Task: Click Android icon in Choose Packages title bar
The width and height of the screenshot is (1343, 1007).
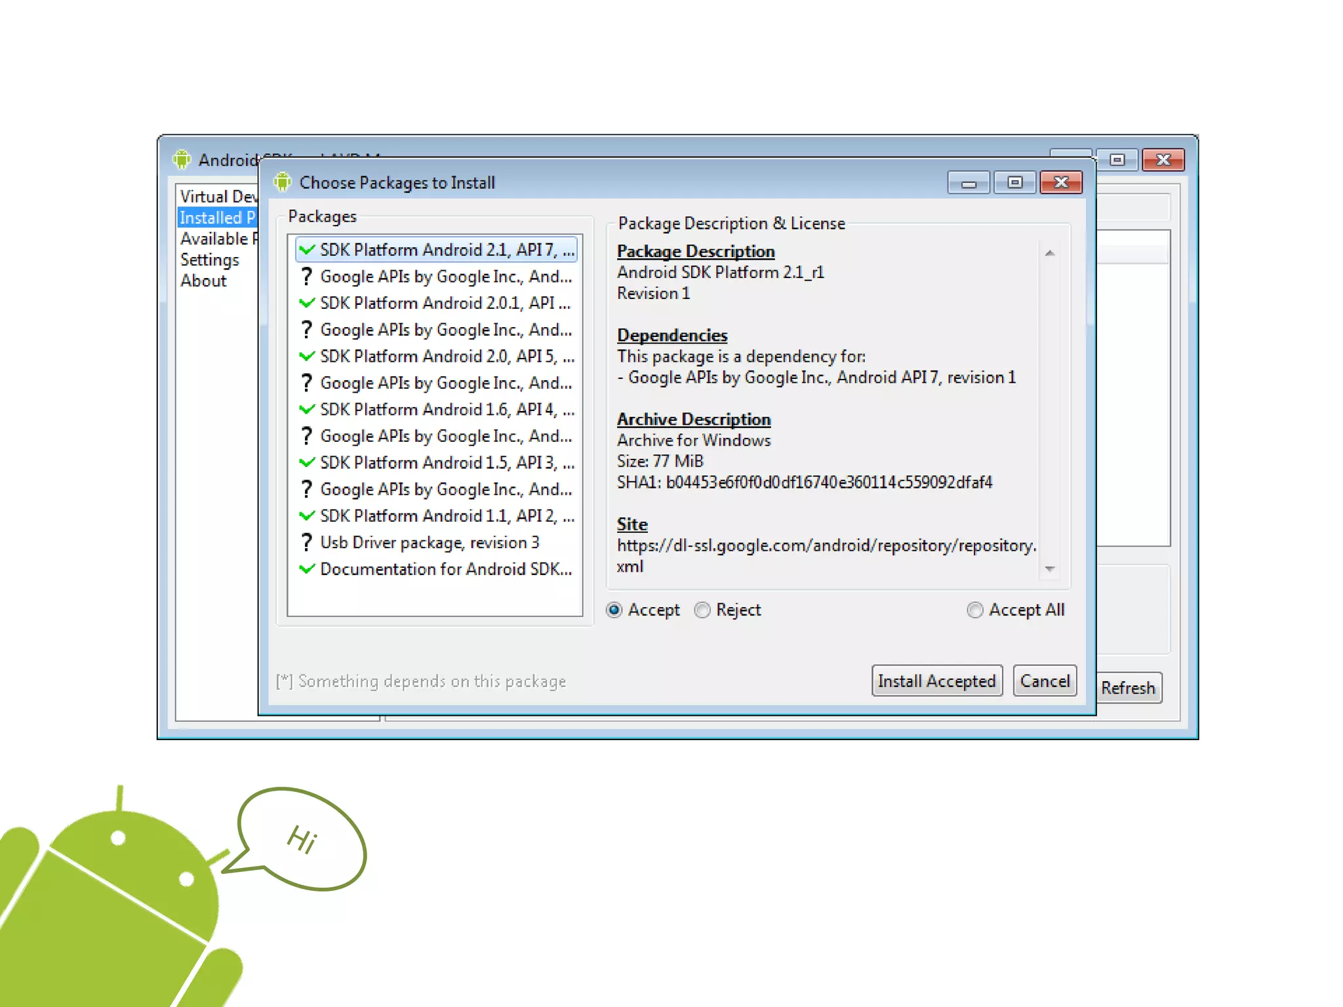Action: 282,182
